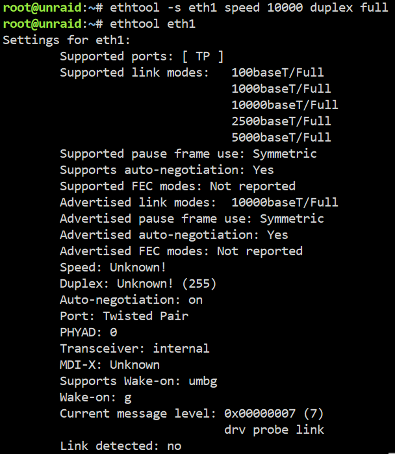The width and height of the screenshot is (395, 454).
Task: Click the 2500baseT/Full link mode text
Action: [281, 121]
